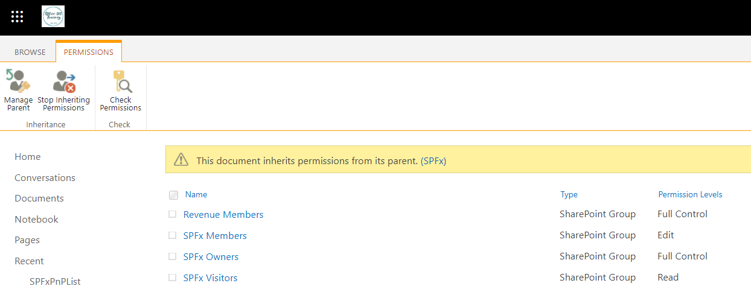Open Notebook from the side navigation
This screenshot has height=289, width=751.
(36, 219)
